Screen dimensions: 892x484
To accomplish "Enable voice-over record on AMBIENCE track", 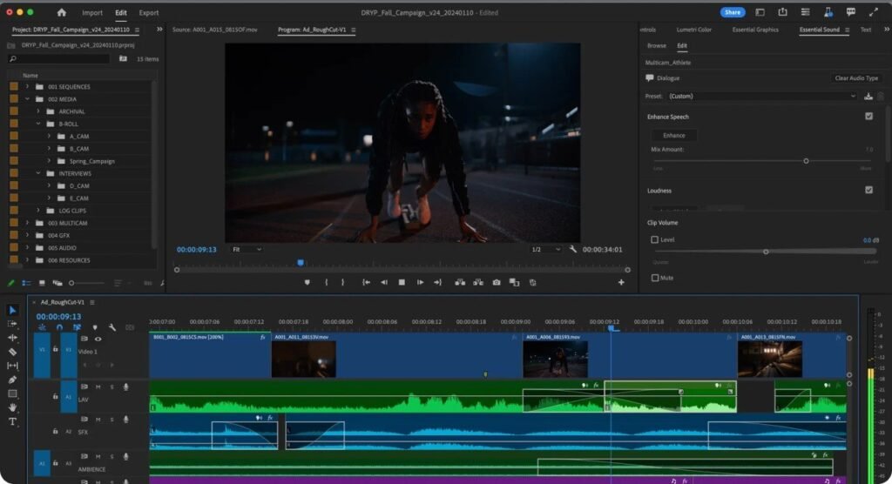I will [x=125, y=457].
